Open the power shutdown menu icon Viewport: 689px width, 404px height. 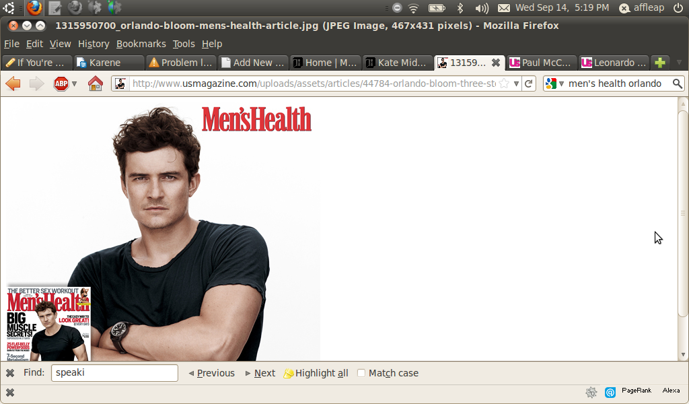(678, 7)
